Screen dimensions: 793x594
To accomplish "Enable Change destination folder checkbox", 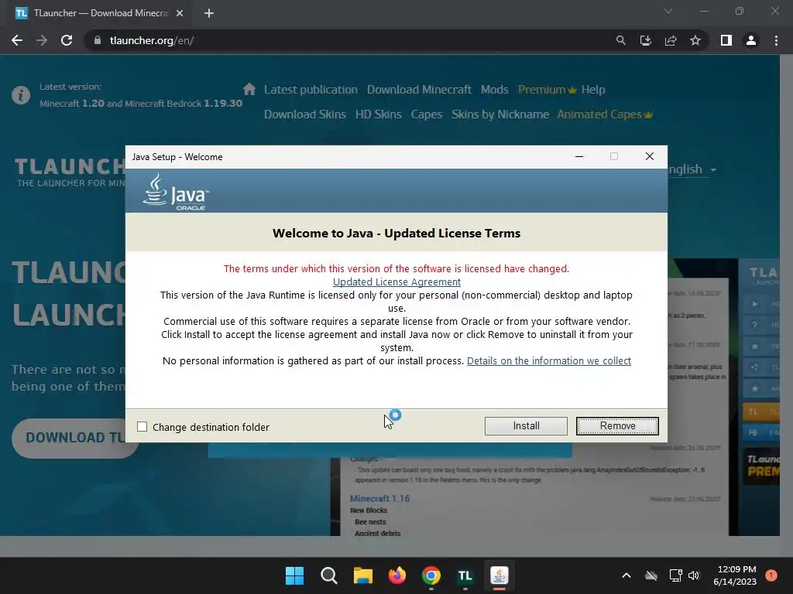I will pyautogui.click(x=142, y=427).
